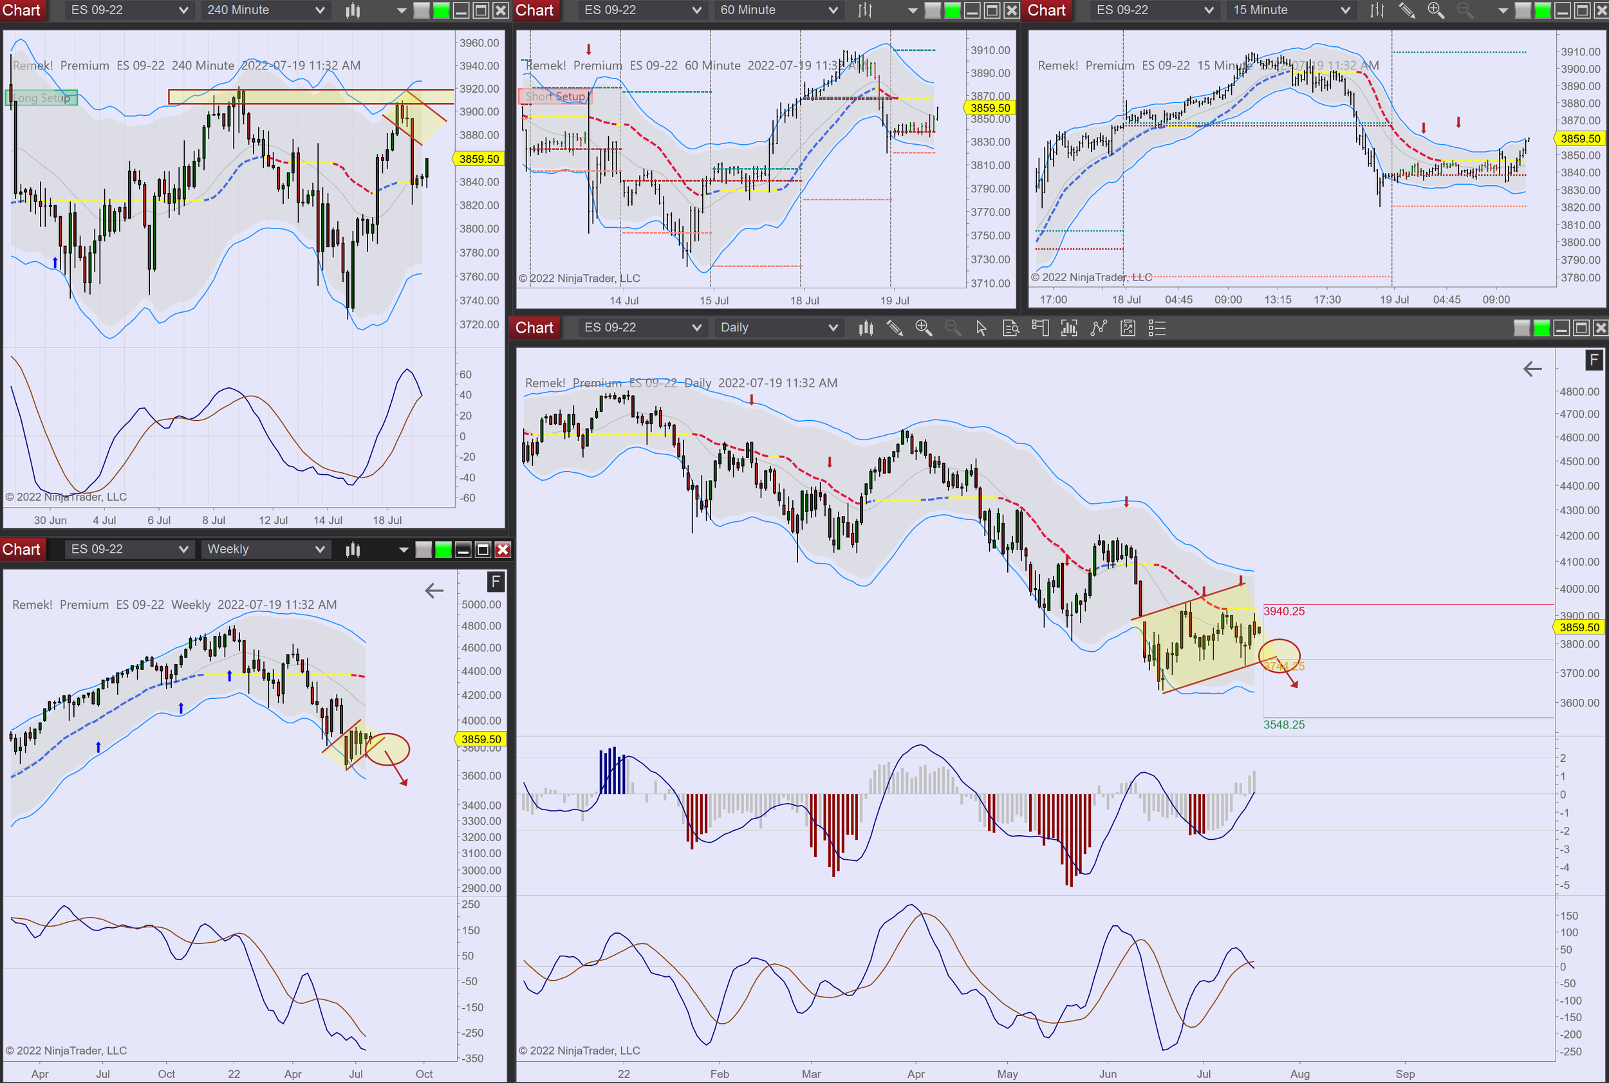Viewport: 1609px width, 1083px height.
Task: Open Chart Trader icon in Daily toolbar
Action: click(x=1040, y=328)
